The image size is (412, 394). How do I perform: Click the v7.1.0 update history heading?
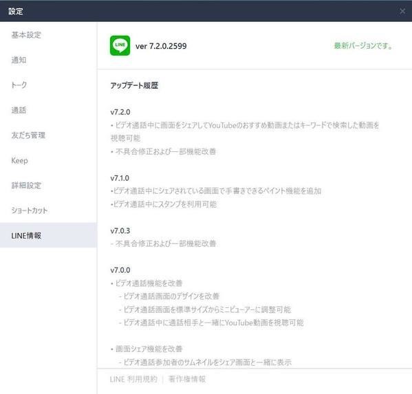click(x=120, y=178)
